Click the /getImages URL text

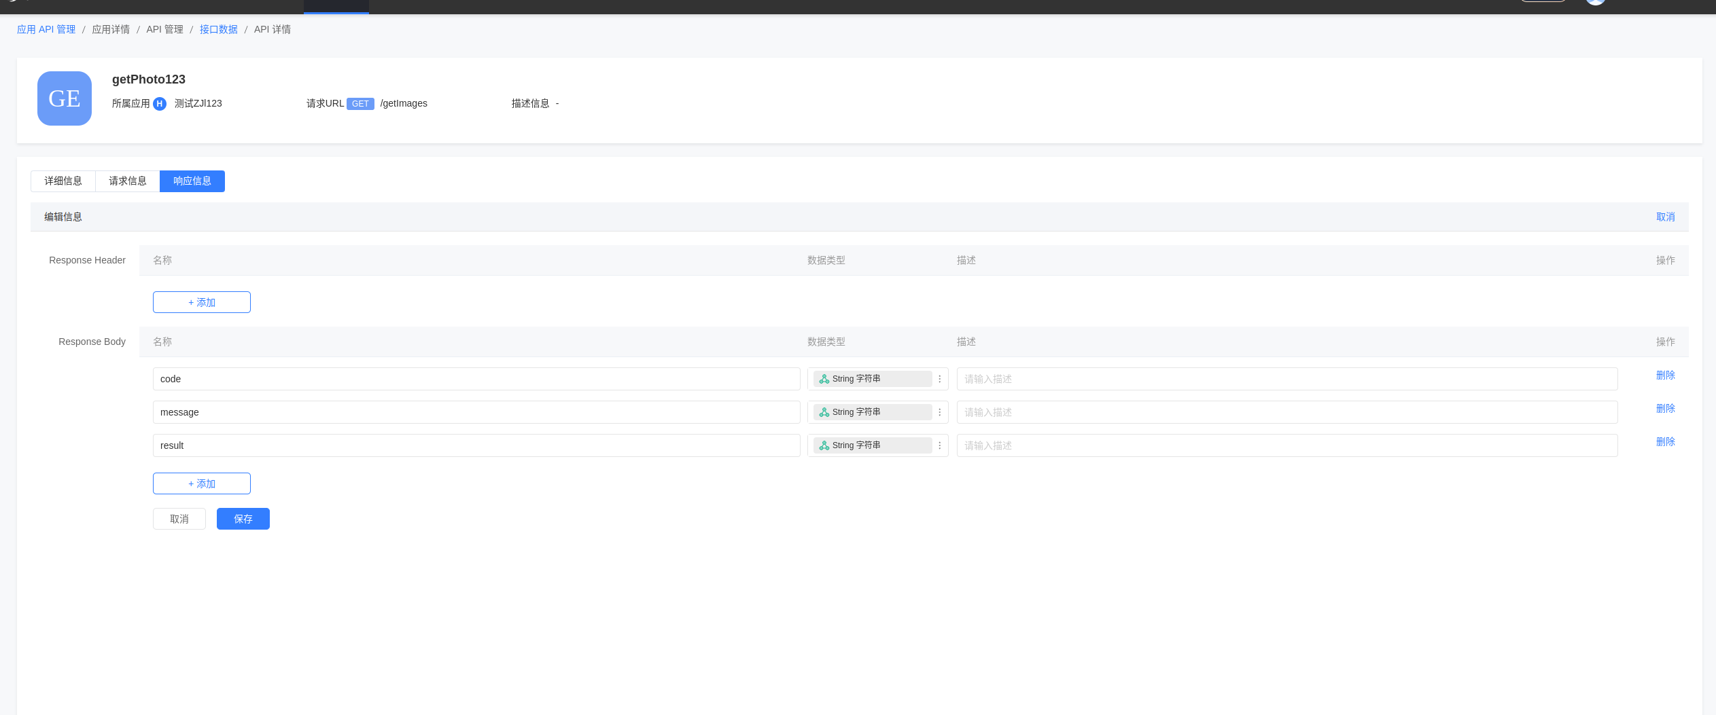tap(404, 103)
